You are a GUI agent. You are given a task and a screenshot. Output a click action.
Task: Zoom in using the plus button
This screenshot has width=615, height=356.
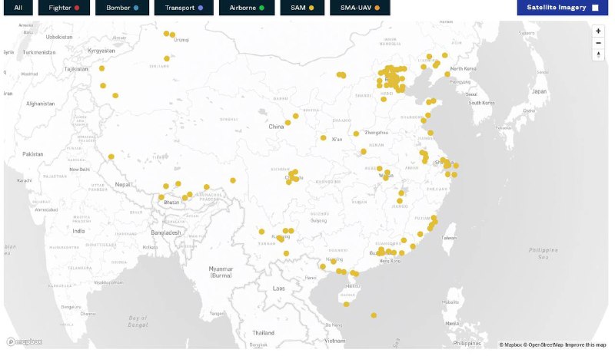tap(598, 31)
